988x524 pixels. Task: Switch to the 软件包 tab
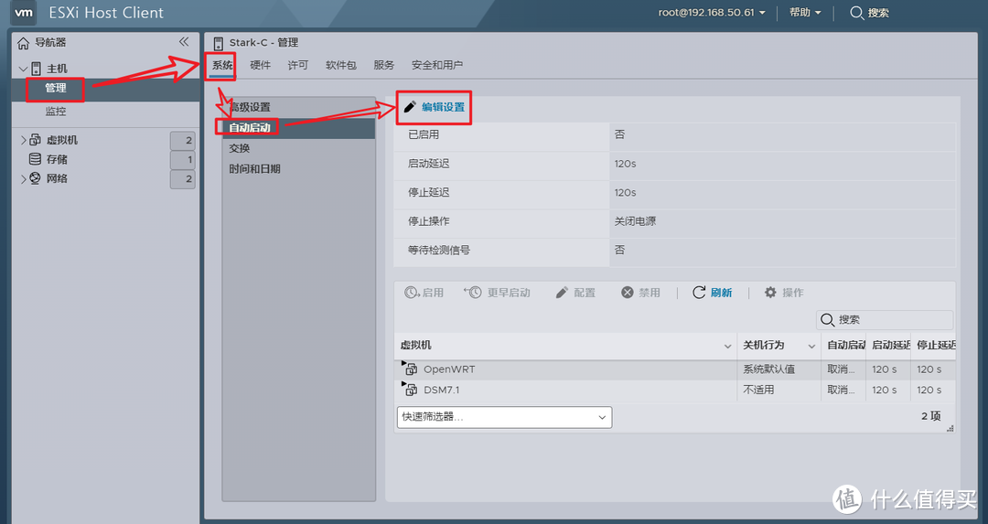point(341,65)
